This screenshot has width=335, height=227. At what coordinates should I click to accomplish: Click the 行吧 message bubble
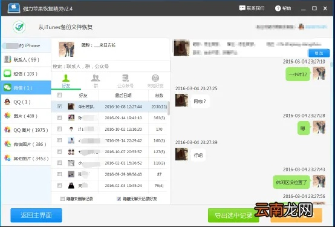click(x=198, y=155)
